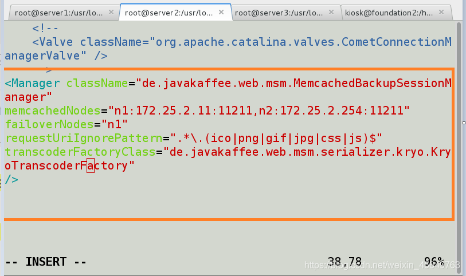Click the 'anagerValve" />' line text
This screenshot has width=466, height=276.
point(56,56)
